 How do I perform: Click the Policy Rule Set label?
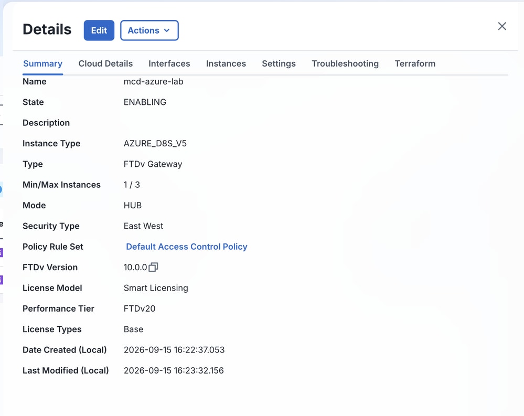click(x=53, y=247)
